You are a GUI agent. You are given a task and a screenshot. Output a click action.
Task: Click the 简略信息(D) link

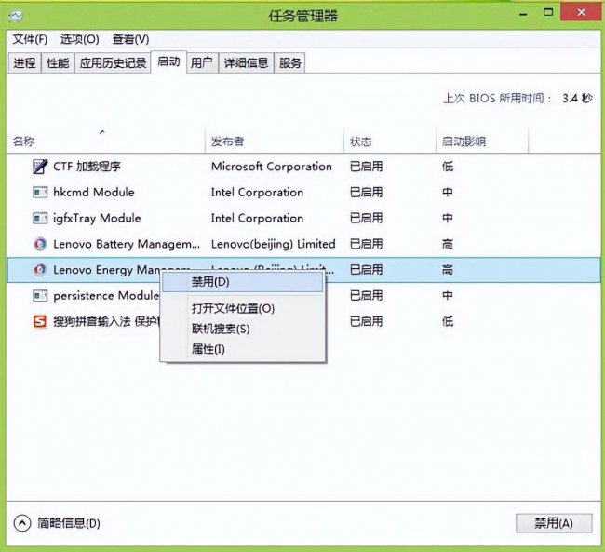click(x=69, y=523)
